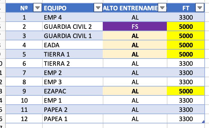Expand the ALTO ENTRENAMIENTO filter arrow

163,8
